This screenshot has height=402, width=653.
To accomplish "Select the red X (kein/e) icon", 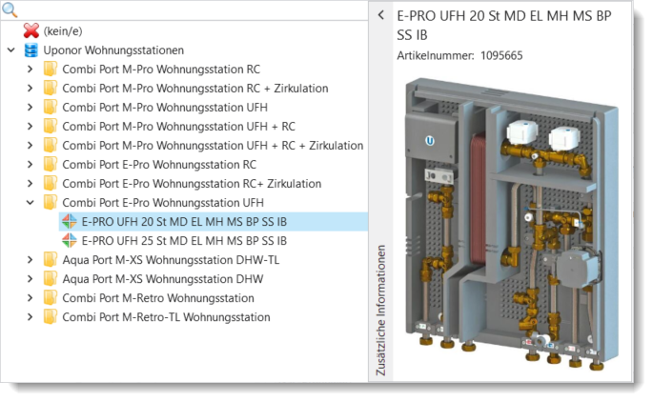I will click(31, 31).
